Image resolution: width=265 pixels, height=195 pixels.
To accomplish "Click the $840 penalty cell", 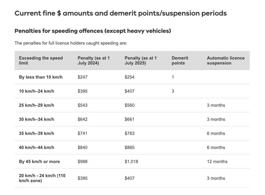I will (83, 147).
